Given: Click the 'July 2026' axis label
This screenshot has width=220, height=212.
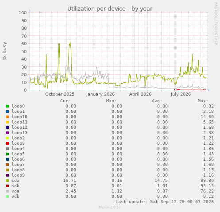Looking at the screenshot, I should (x=181, y=94).
